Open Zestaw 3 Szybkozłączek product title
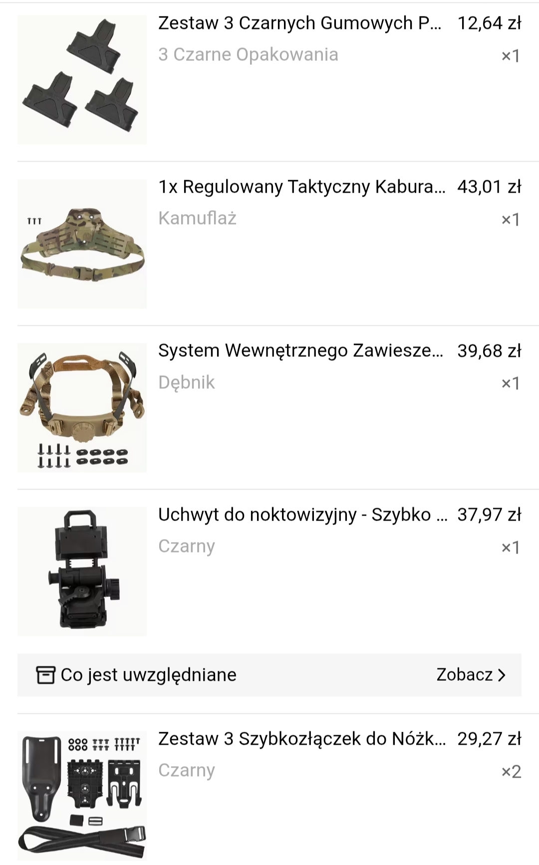 click(302, 738)
